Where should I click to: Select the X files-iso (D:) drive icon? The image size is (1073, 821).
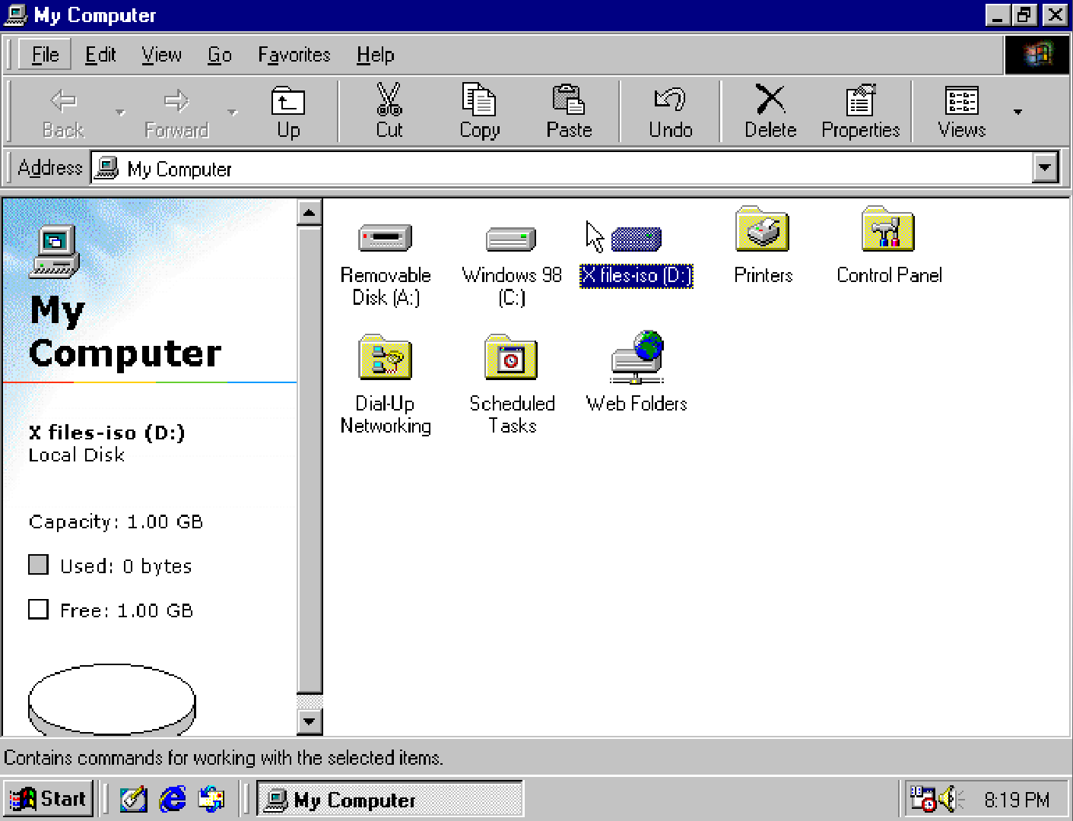click(636, 239)
